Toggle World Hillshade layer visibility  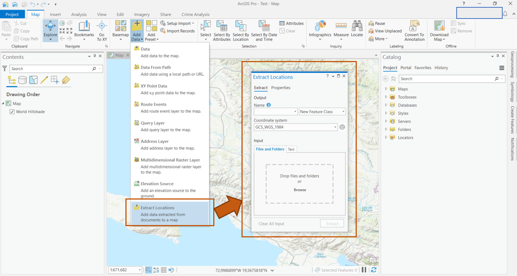(x=12, y=112)
